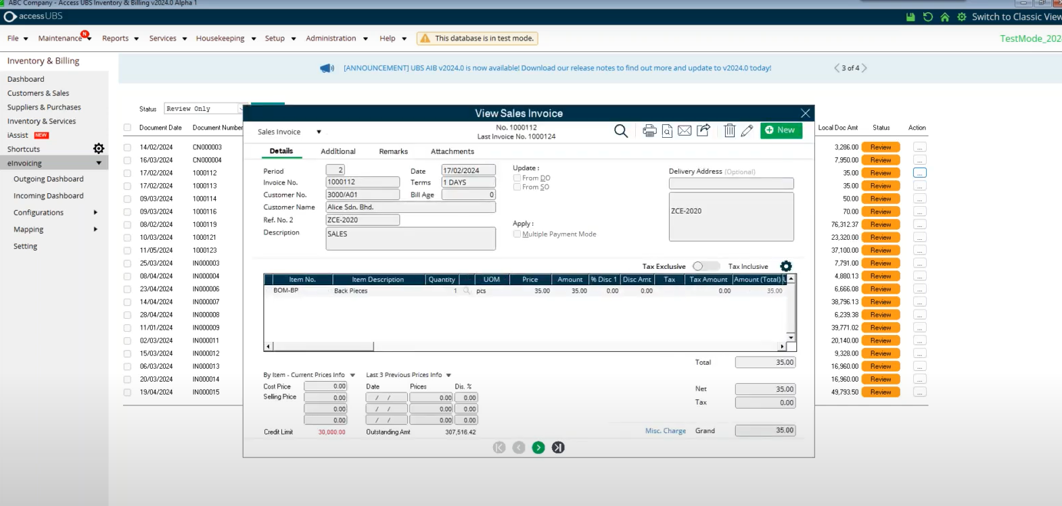Expand Mapping submenu in sidebar
The height and width of the screenshot is (506, 1062).
95,229
